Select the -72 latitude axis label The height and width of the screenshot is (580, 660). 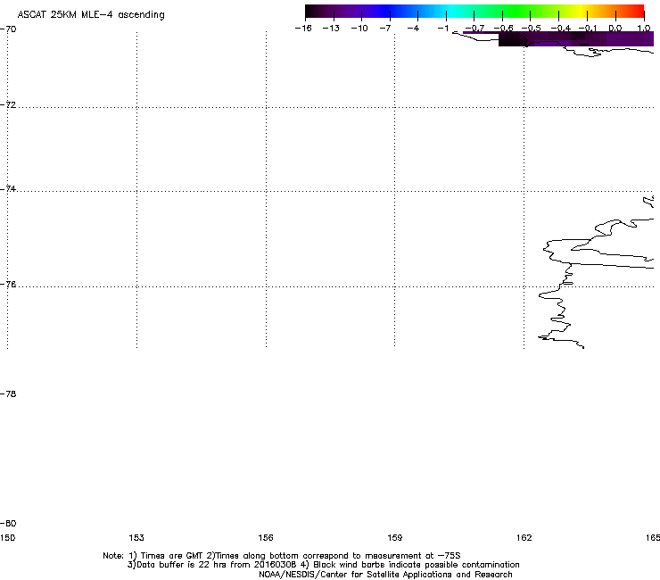[8, 104]
